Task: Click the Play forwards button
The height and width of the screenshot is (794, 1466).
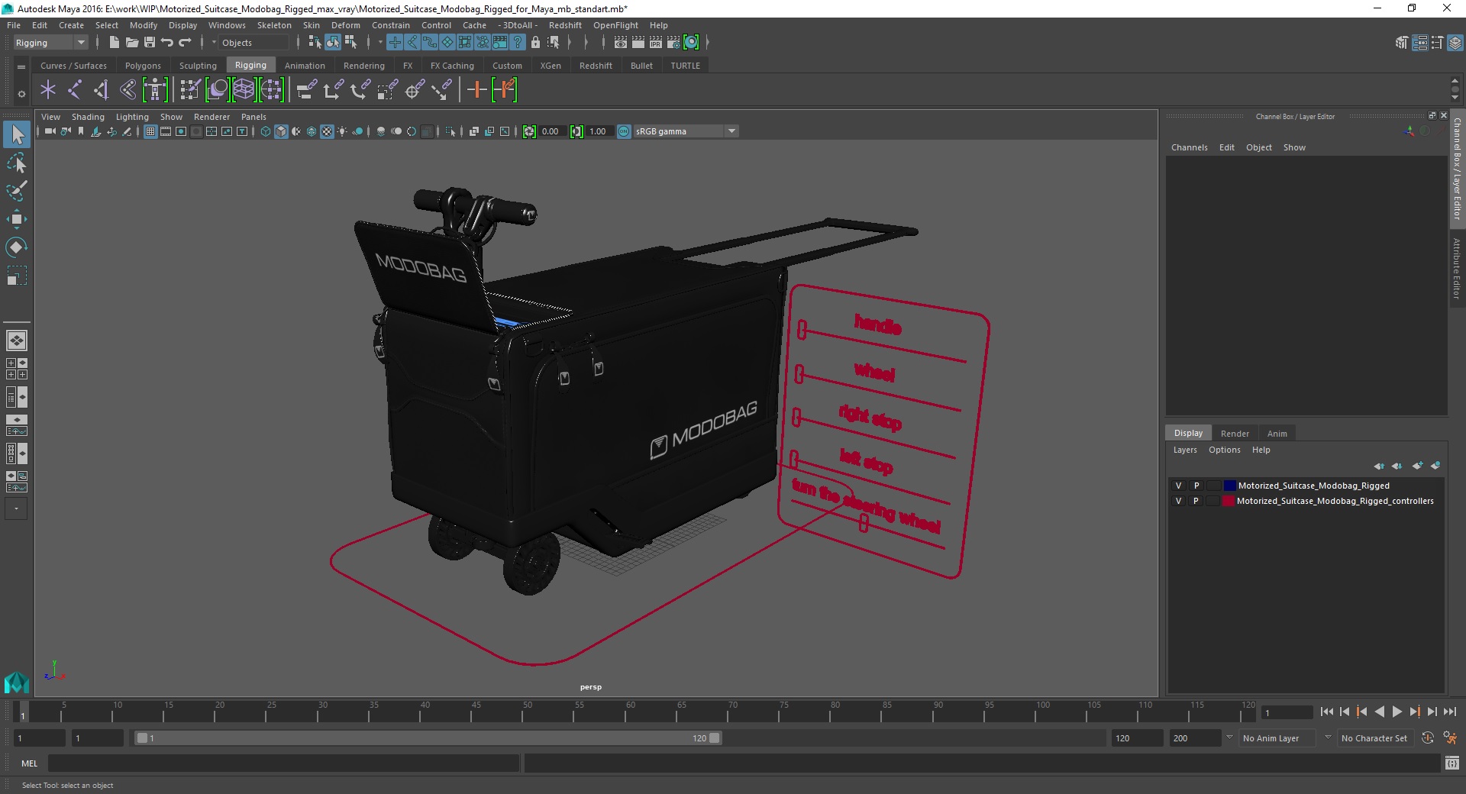Action: pyautogui.click(x=1397, y=712)
